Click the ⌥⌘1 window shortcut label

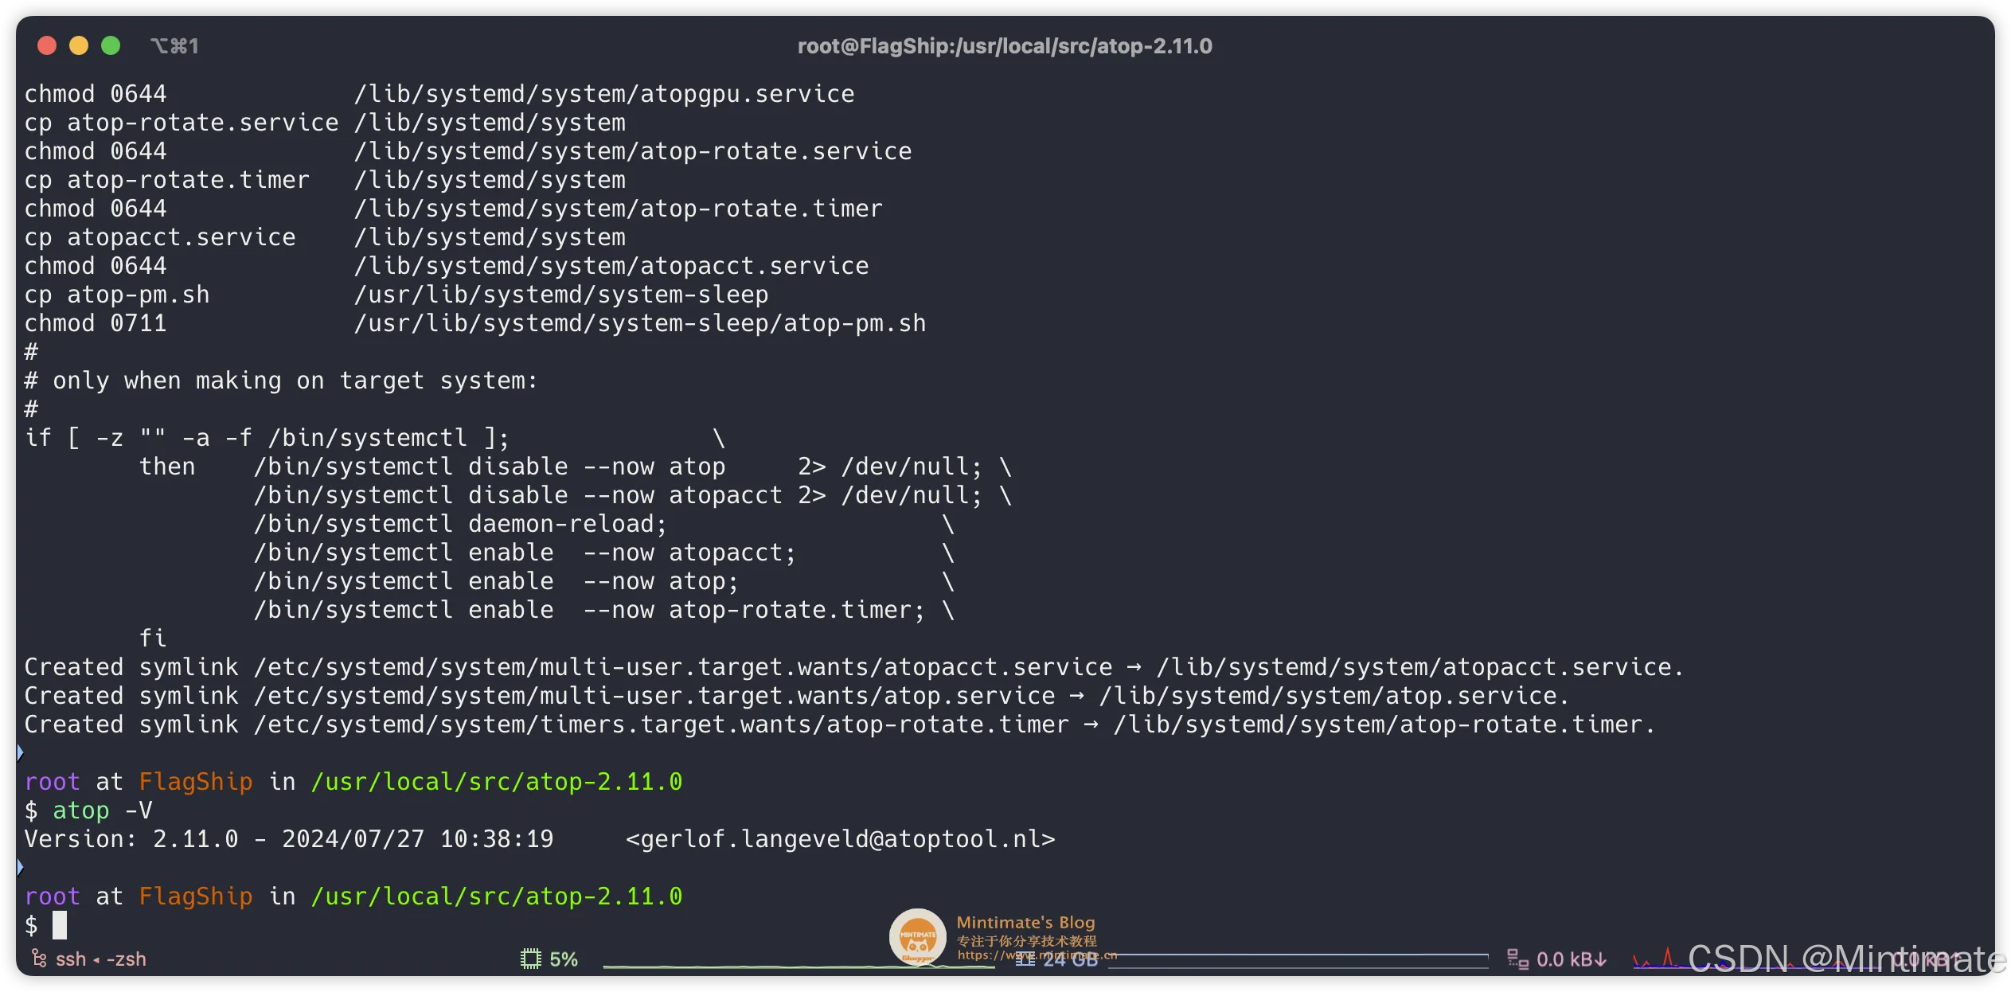[x=174, y=46]
